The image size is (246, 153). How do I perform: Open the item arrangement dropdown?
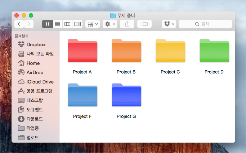point(93,24)
